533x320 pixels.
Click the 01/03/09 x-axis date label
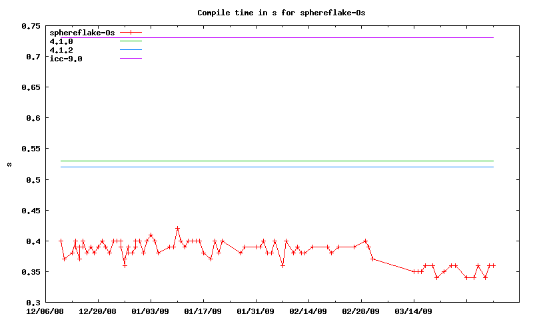[150, 311]
